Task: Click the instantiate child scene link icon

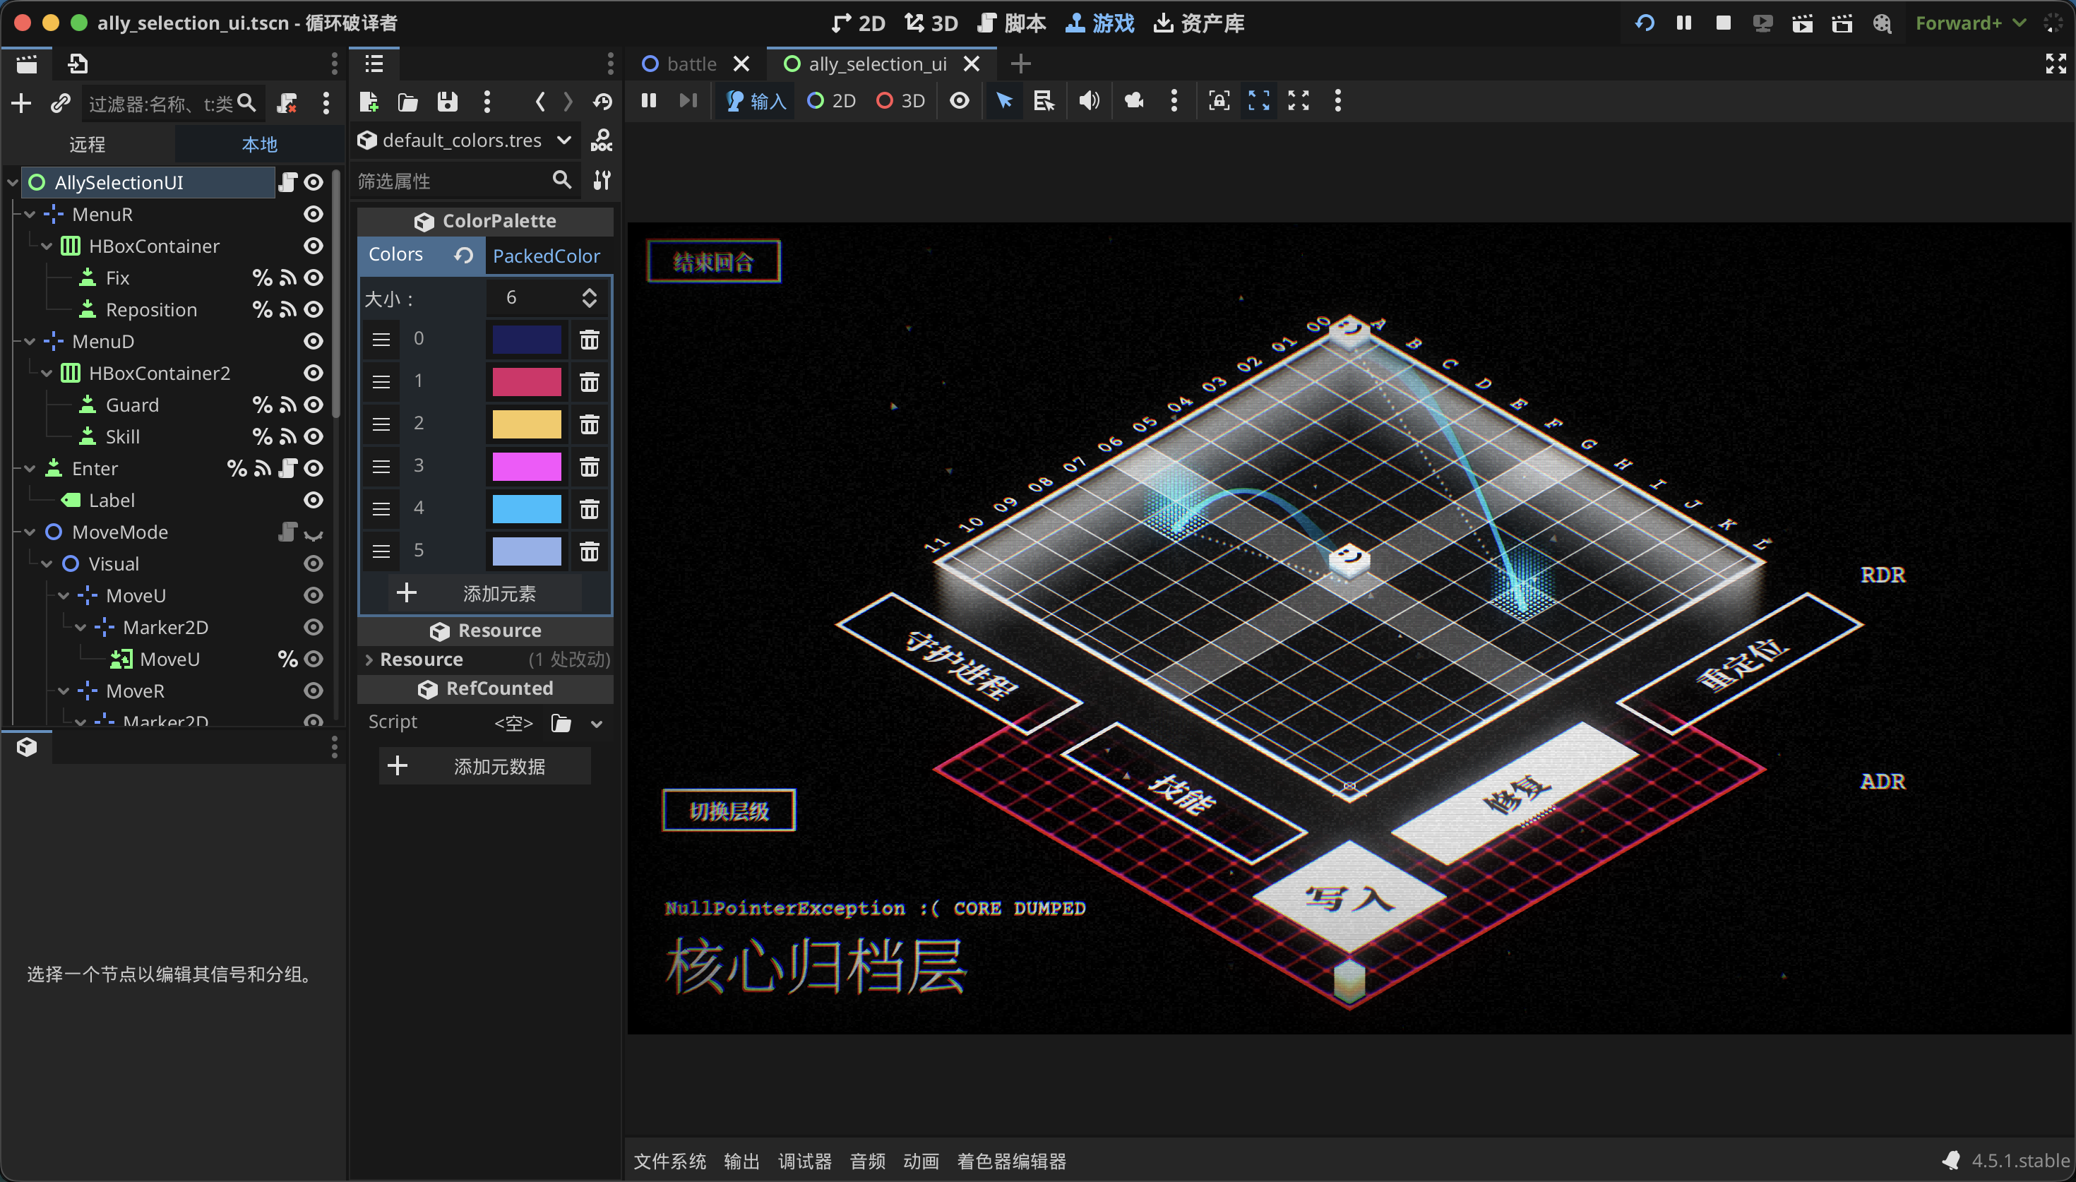Action: point(61,103)
